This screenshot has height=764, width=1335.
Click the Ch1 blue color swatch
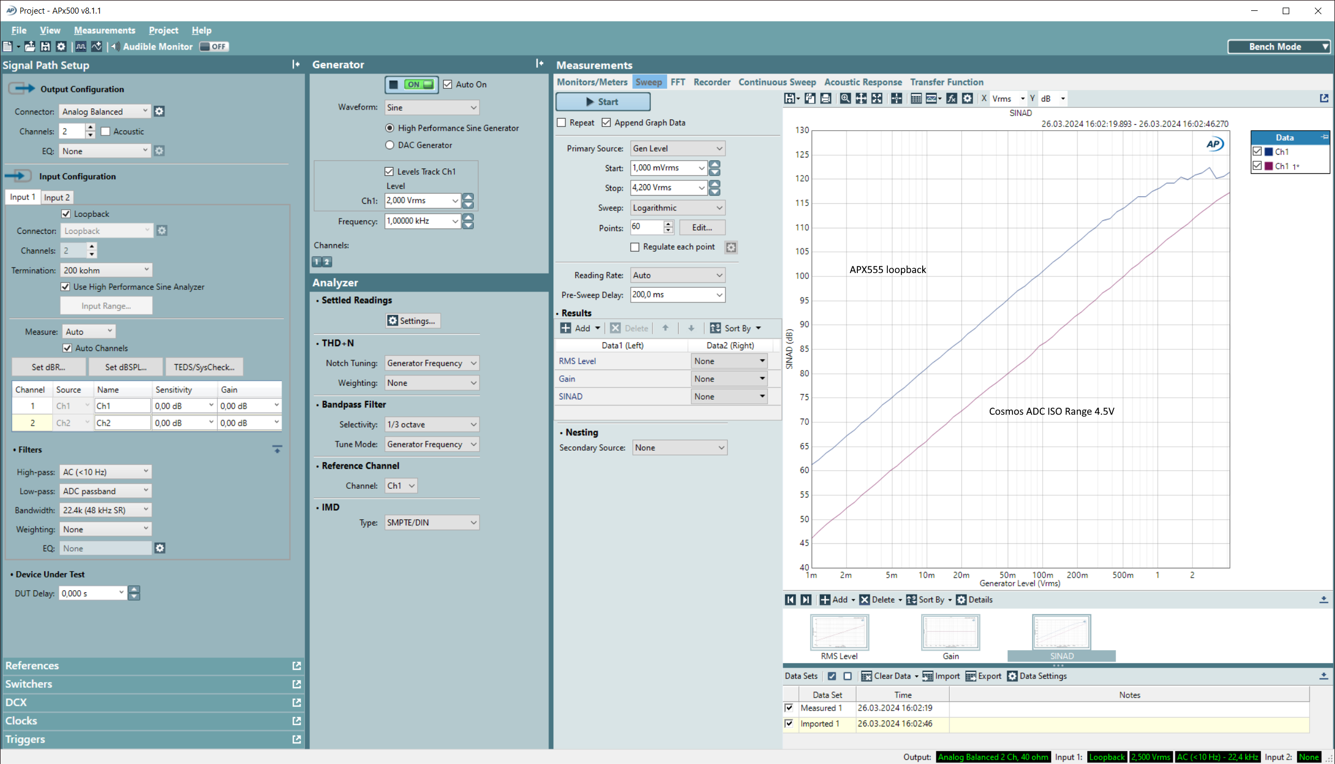[x=1269, y=152]
